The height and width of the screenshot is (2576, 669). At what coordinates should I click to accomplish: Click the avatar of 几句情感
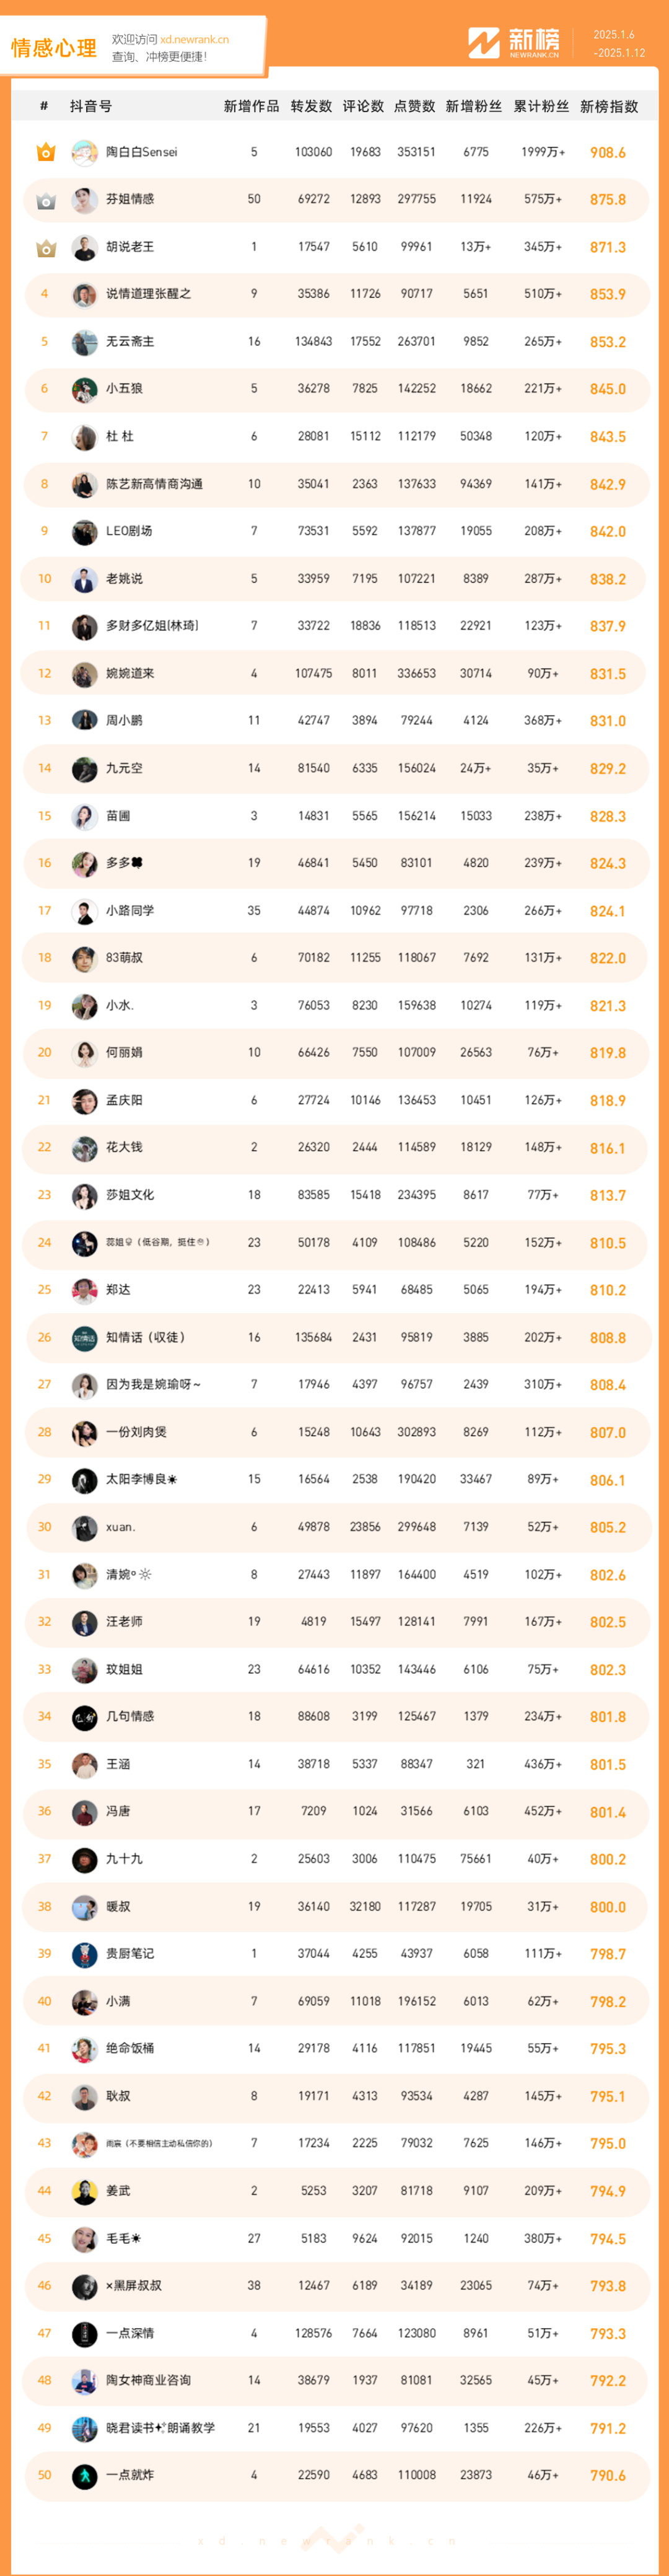pyautogui.click(x=85, y=1717)
